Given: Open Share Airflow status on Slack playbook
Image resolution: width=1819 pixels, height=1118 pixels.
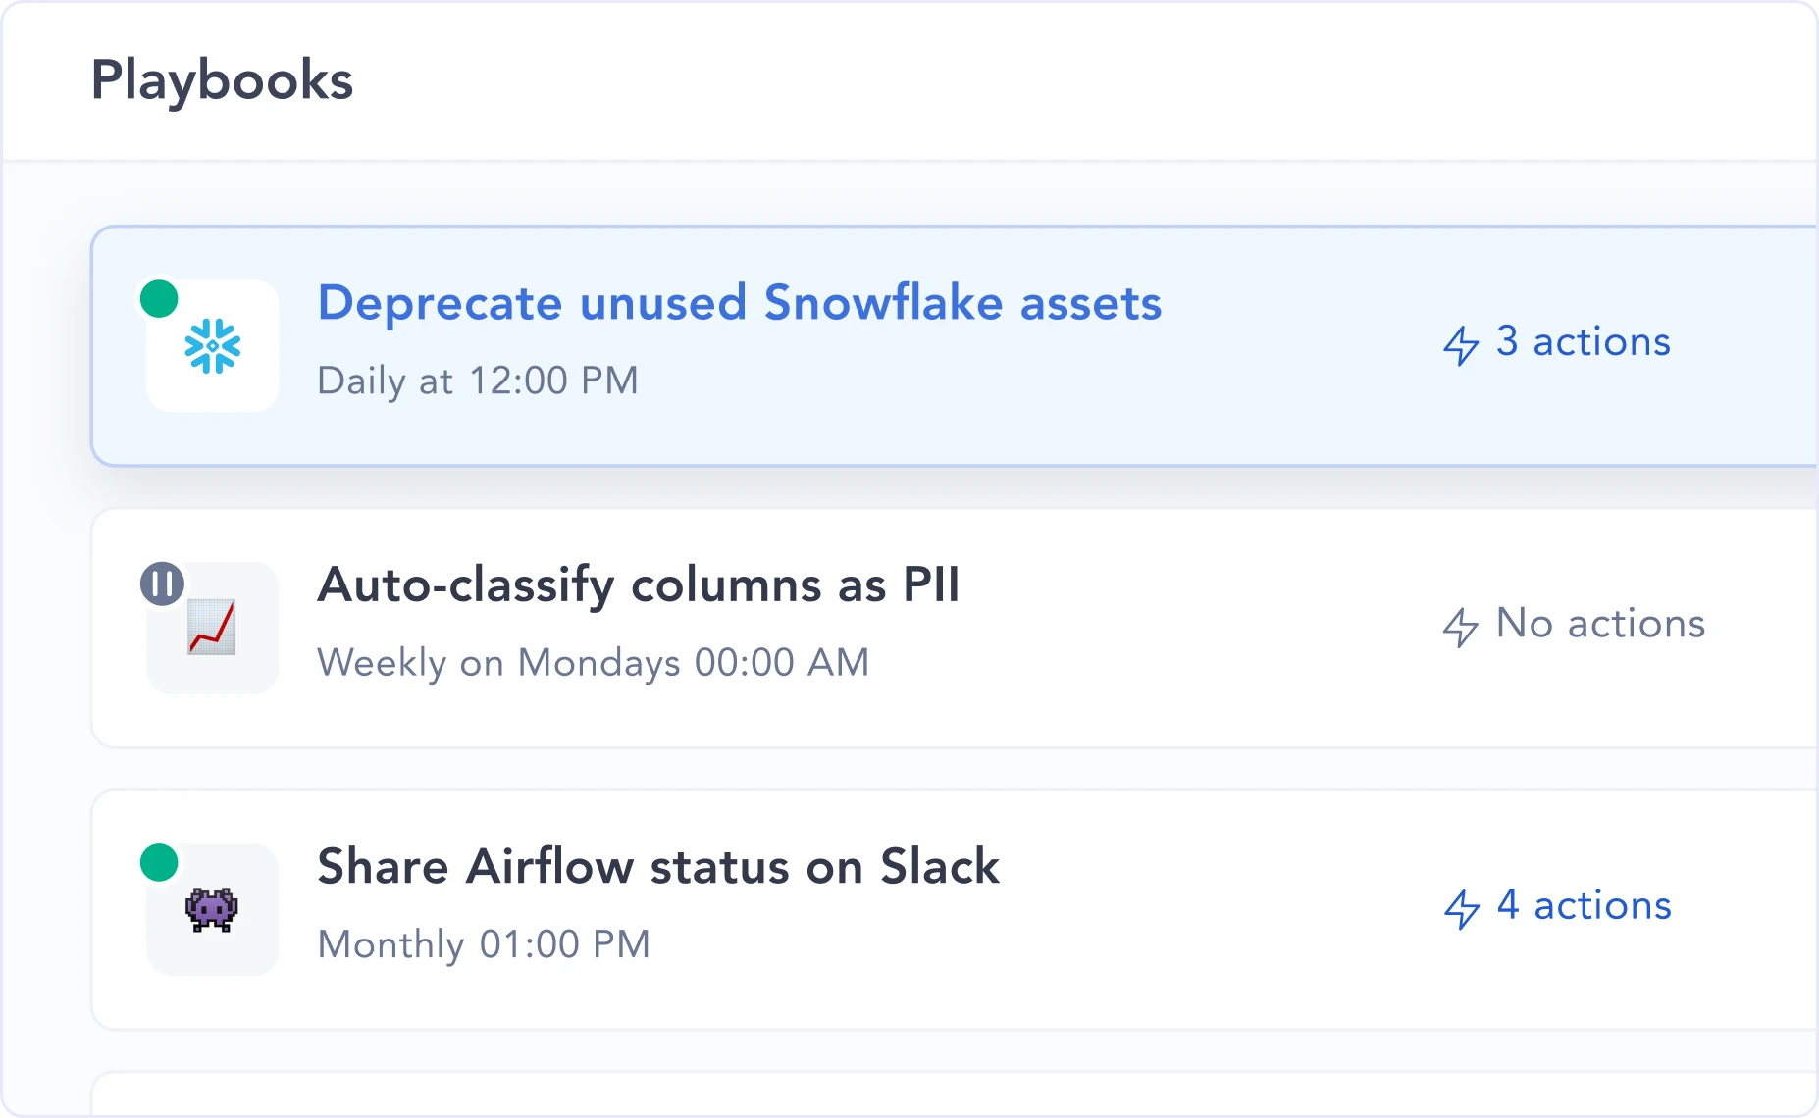Looking at the screenshot, I should coord(657,867).
